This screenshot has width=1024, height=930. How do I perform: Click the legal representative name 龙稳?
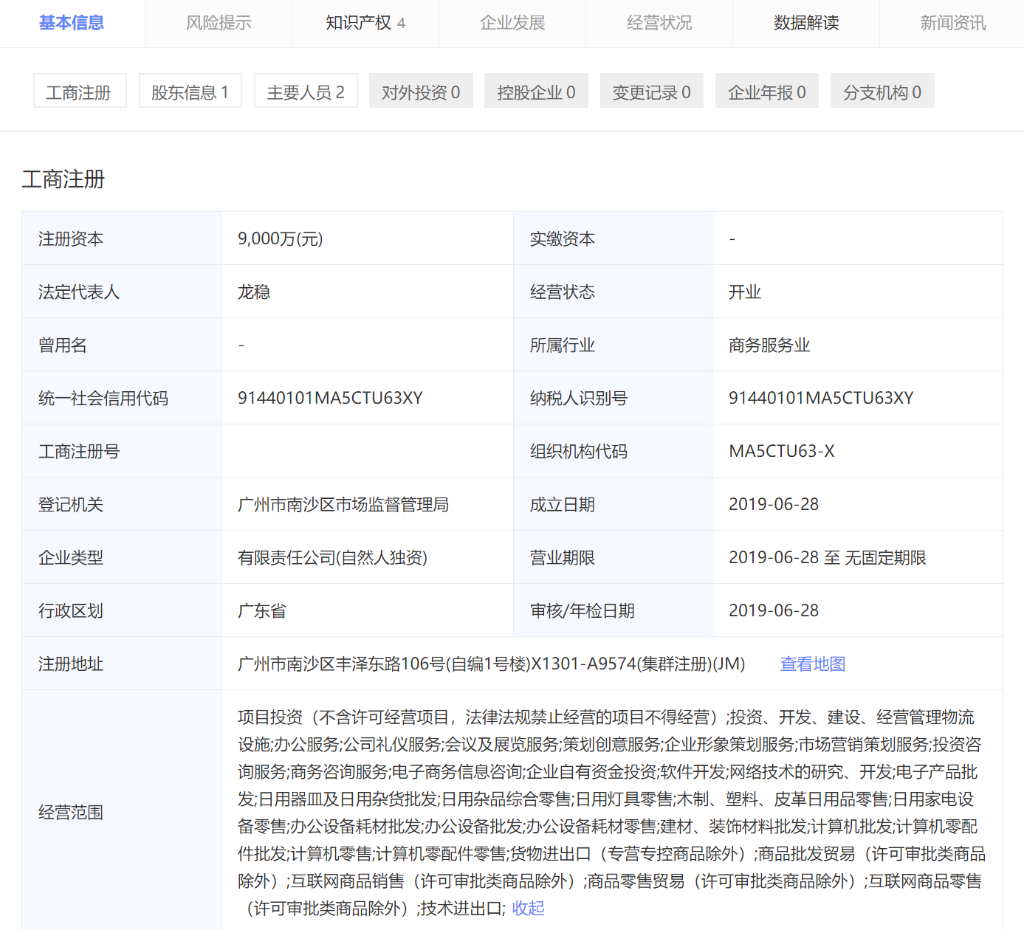[x=254, y=292]
